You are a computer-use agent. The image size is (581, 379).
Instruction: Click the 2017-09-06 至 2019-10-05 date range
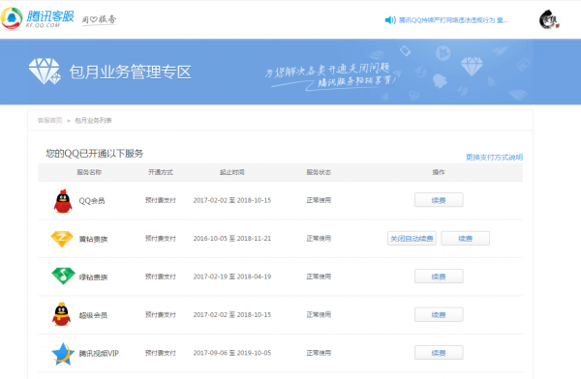[232, 353]
